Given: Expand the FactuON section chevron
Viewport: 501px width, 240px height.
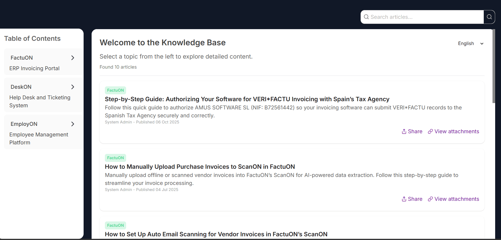Looking at the screenshot, I should (x=73, y=58).
